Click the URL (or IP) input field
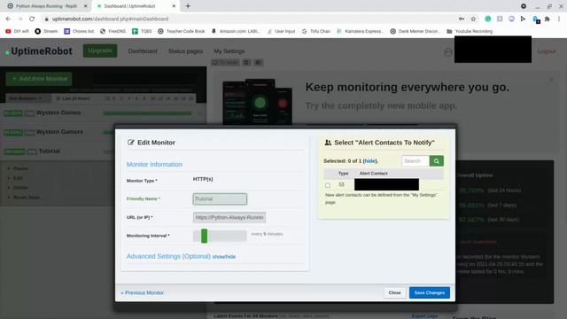 click(x=229, y=217)
